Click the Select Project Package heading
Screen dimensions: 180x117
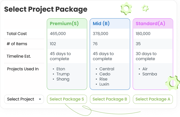pyautogui.click(x=46, y=9)
